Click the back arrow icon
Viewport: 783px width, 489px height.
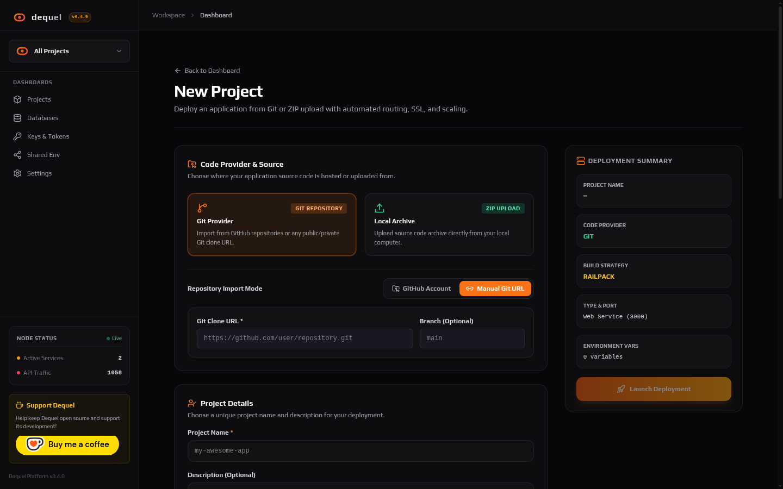pos(178,71)
